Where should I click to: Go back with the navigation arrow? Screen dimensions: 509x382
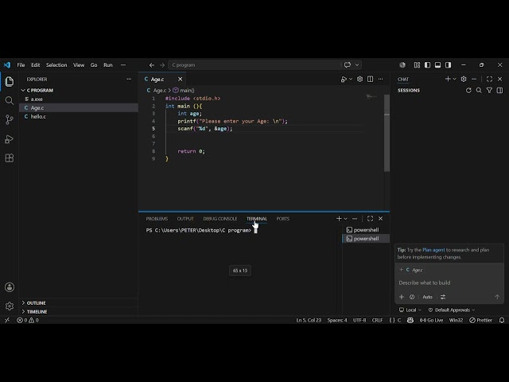coord(152,65)
